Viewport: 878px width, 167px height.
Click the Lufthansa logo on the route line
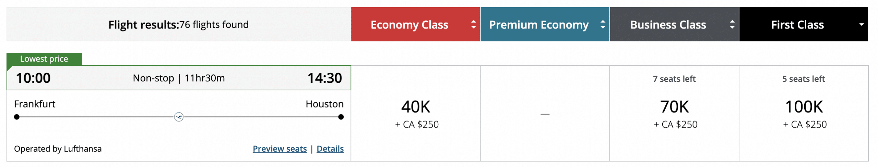click(179, 117)
